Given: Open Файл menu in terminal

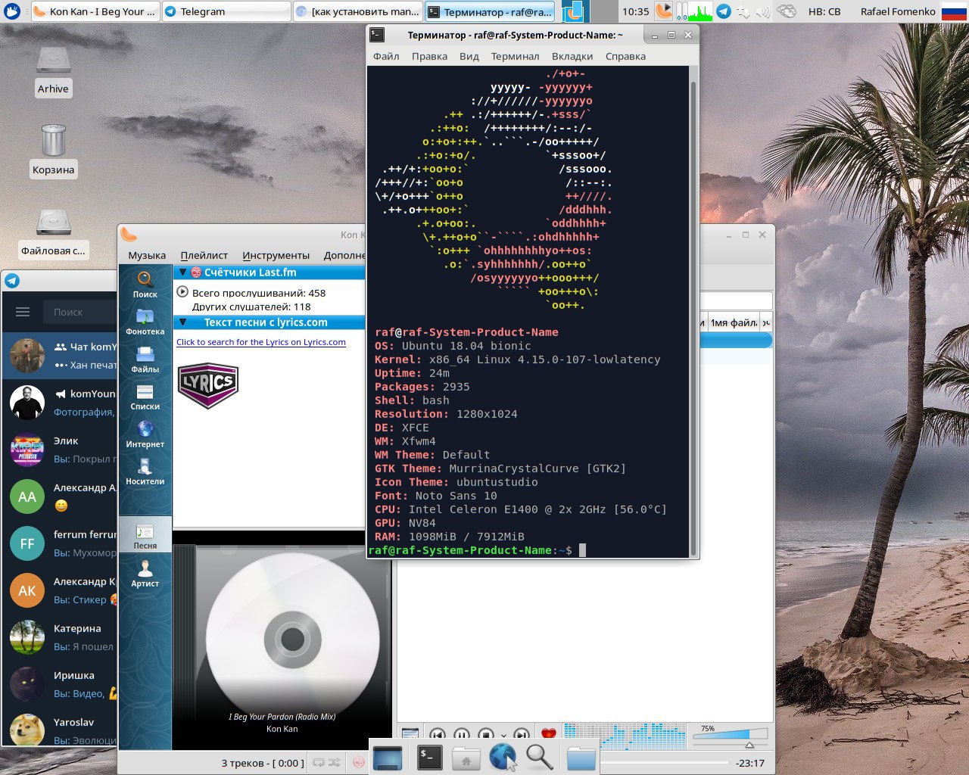Looking at the screenshot, I should 386,56.
